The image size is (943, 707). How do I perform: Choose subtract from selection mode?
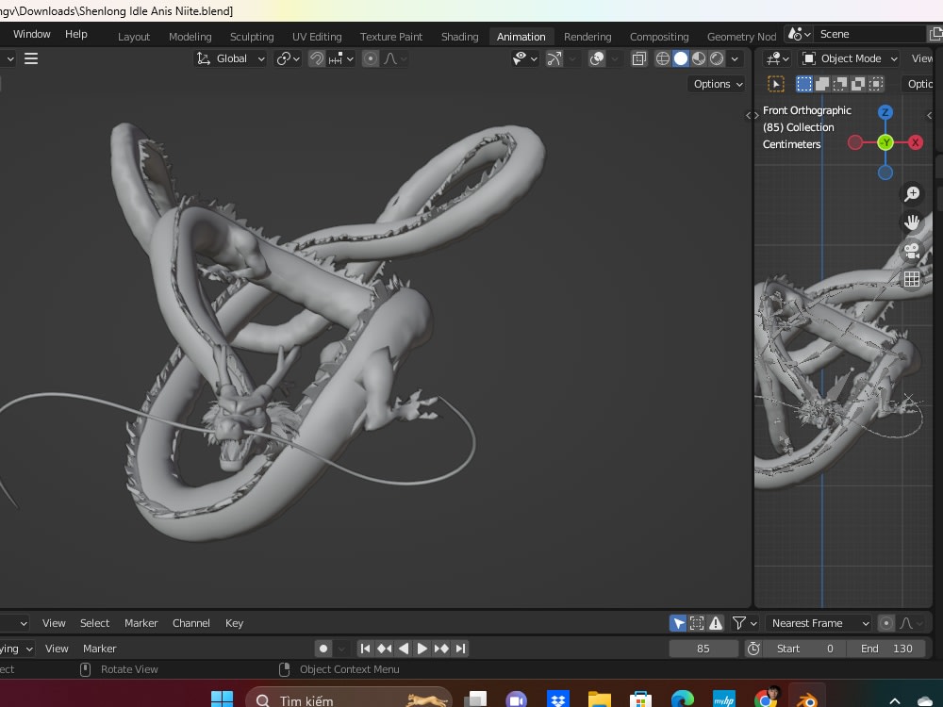pos(840,84)
